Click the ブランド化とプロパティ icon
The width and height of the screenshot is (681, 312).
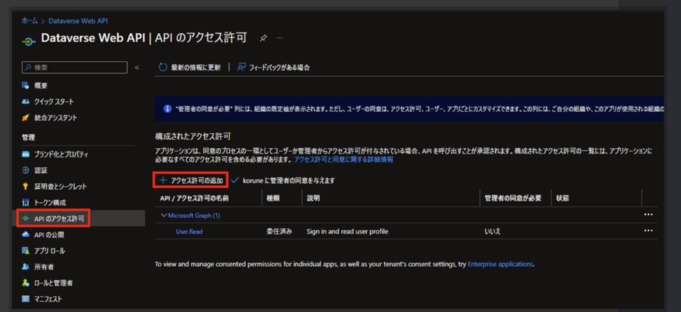pos(25,154)
